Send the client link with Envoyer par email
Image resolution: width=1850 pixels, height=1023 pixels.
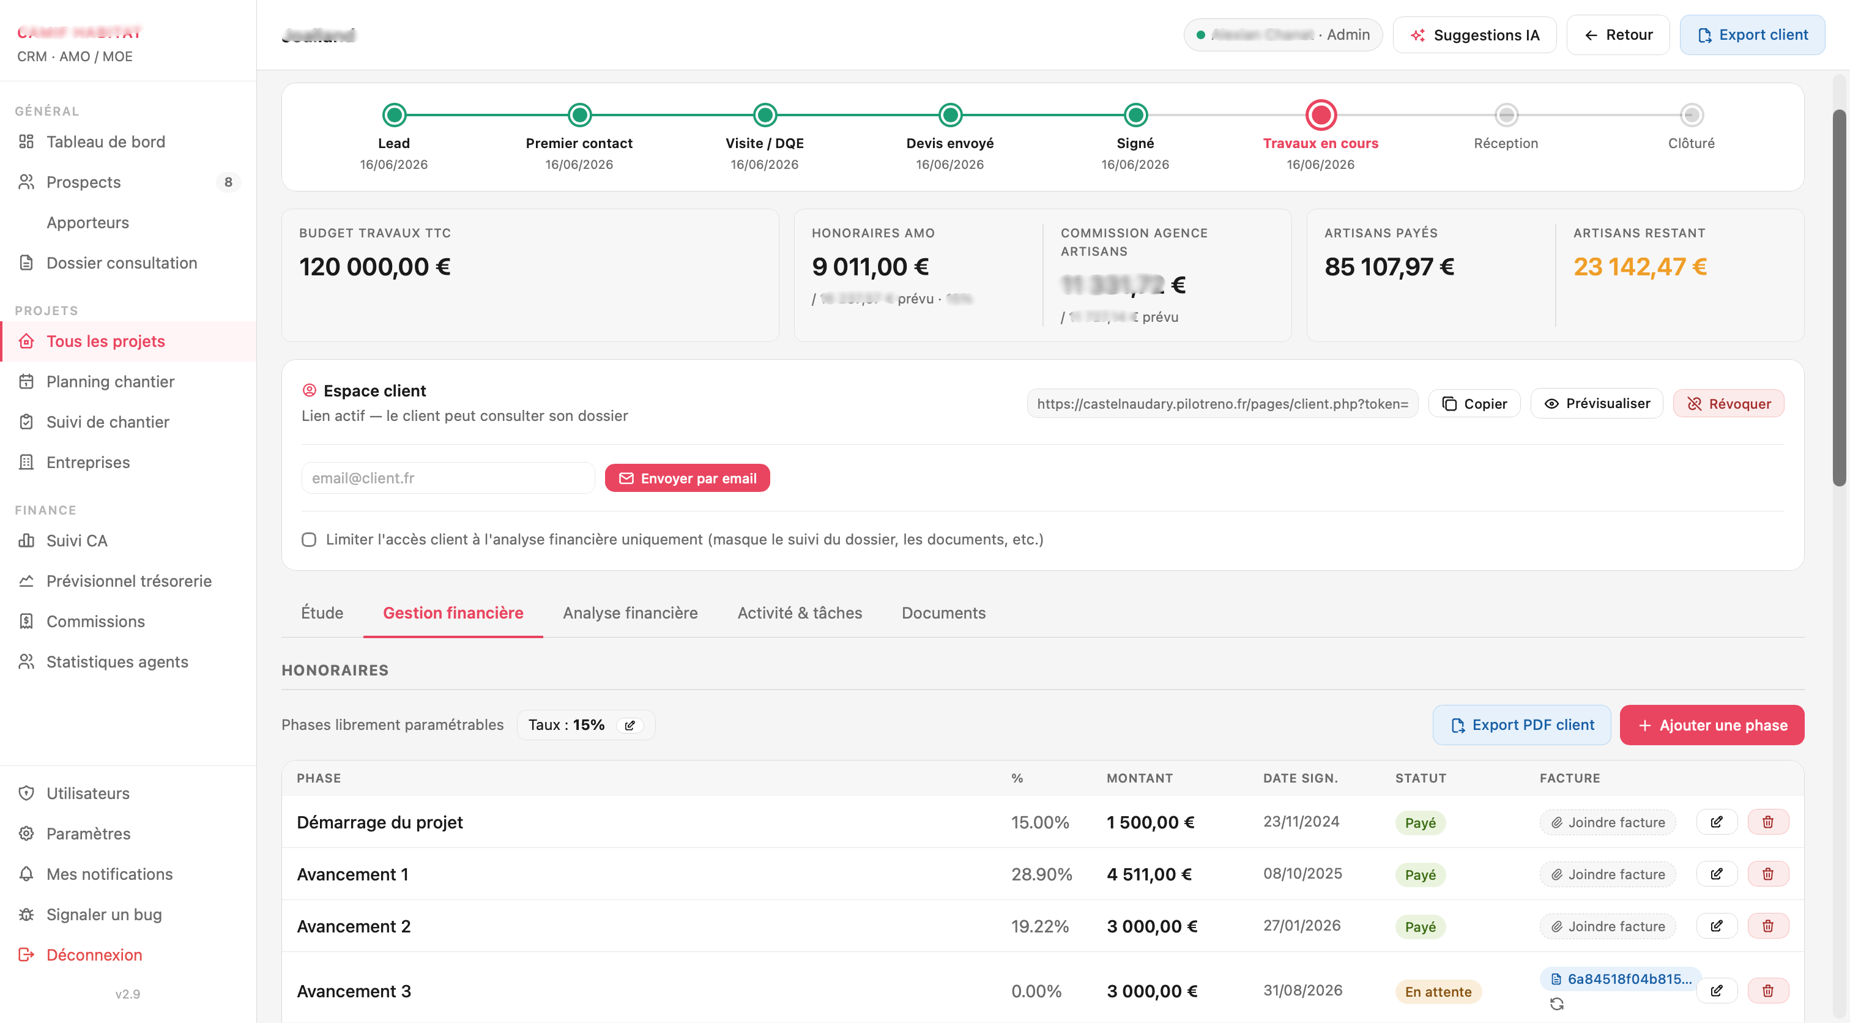[x=687, y=478]
